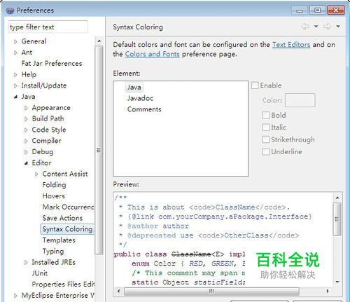Toggle the Strikethrough checkbox
This screenshot has height=302, width=350.
266,139
